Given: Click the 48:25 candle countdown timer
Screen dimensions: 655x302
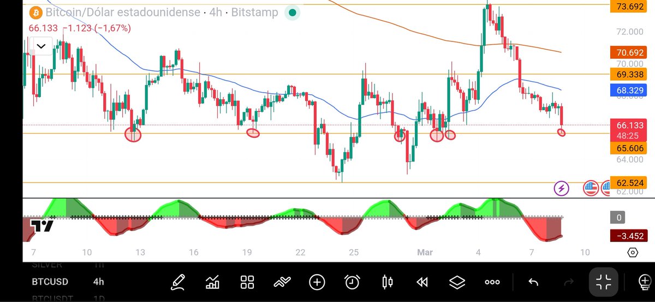Looking at the screenshot, I should click(x=628, y=136).
